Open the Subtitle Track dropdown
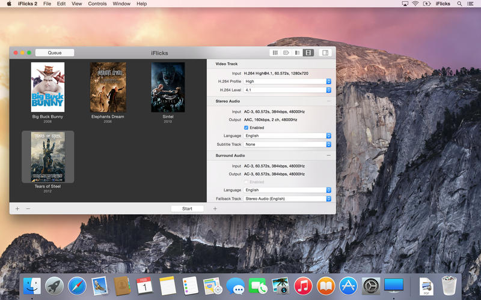 click(287, 144)
